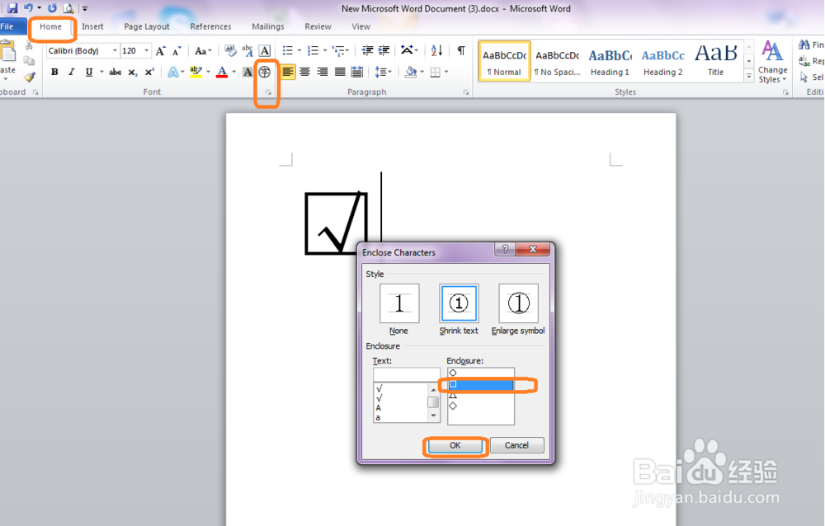Image resolution: width=825 pixels, height=526 pixels.
Task: Apply the red font color
Action: pos(222,72)
